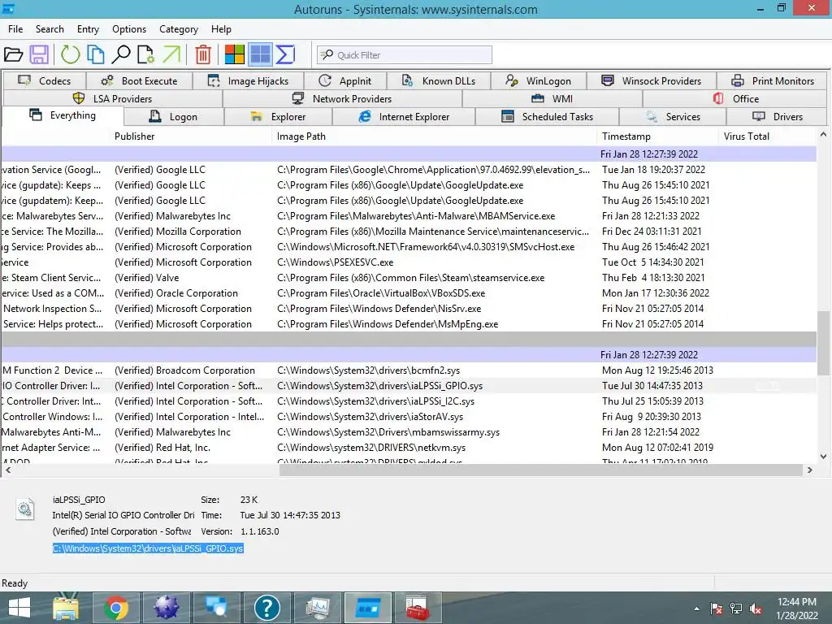Open the Help menu
The image size is (832, 624).
click(221, 29)
